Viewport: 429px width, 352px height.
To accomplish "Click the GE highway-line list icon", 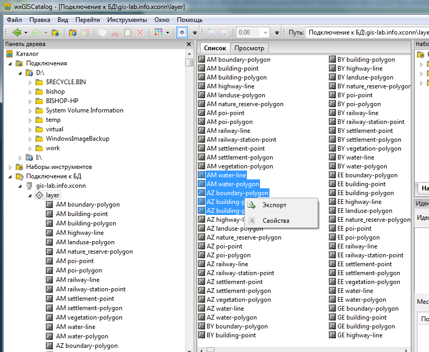I will click(x=332, y=335).
